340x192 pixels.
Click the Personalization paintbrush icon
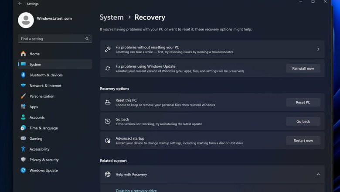click(x=23, y=96)
